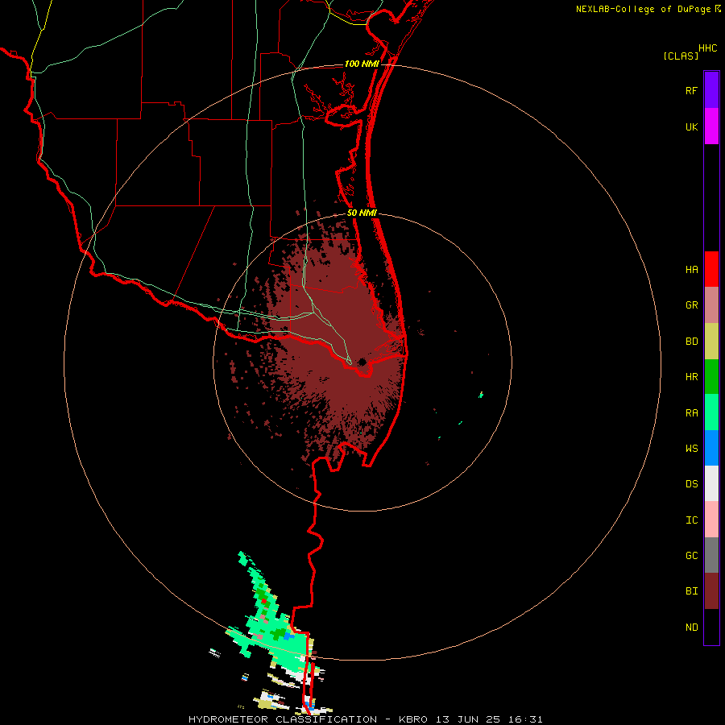Click the "BI" legend label
This screenshot has height=725, width=725.
pos(691,591)
